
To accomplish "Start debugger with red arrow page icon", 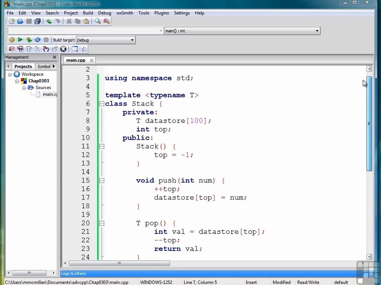I will [12, 49].
